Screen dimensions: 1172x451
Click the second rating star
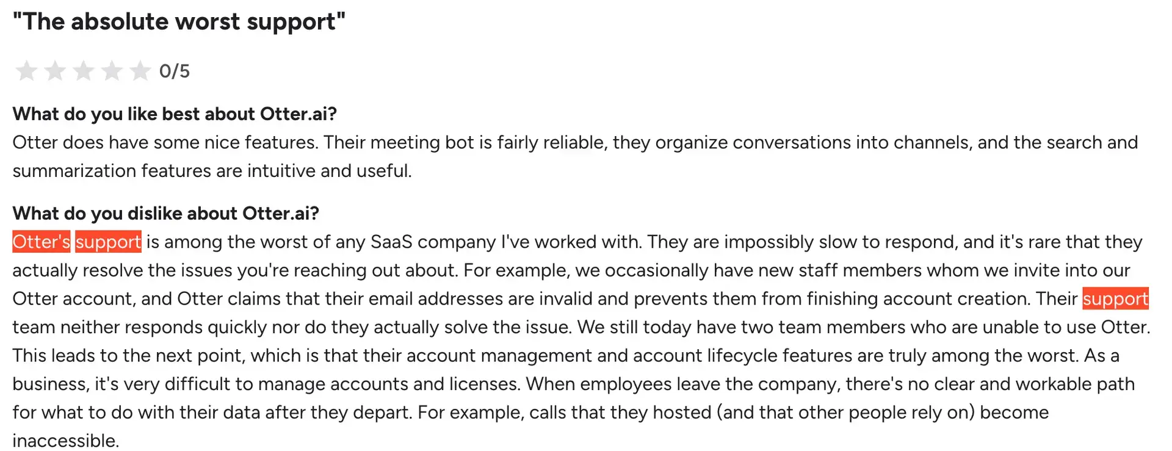click(x=55, y=71)
